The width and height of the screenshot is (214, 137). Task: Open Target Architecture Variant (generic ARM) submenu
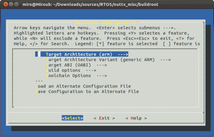[x=108, y=60]
